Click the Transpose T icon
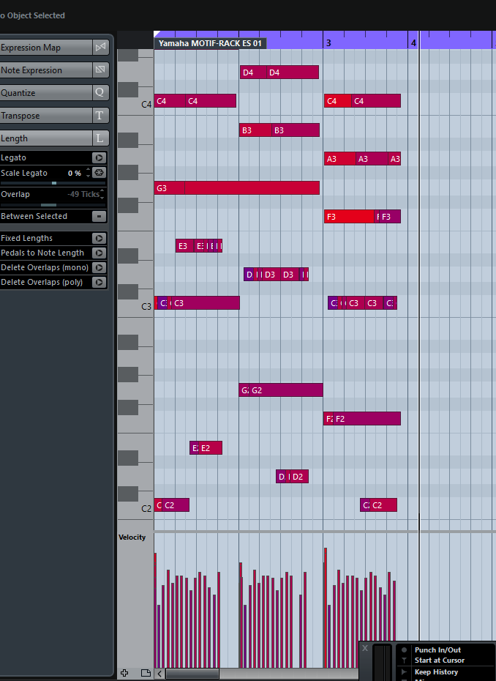This screenshot has width=496, height=681. point(100,116)
